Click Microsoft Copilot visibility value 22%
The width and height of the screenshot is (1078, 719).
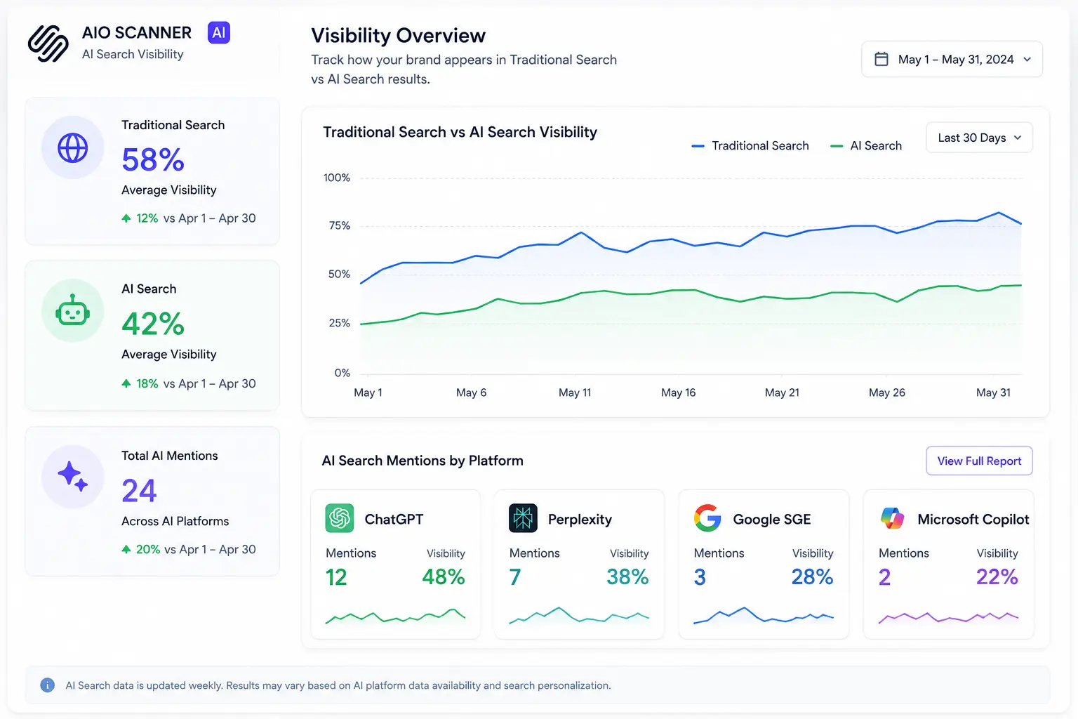pyautogui.click(x=997, y=577)
